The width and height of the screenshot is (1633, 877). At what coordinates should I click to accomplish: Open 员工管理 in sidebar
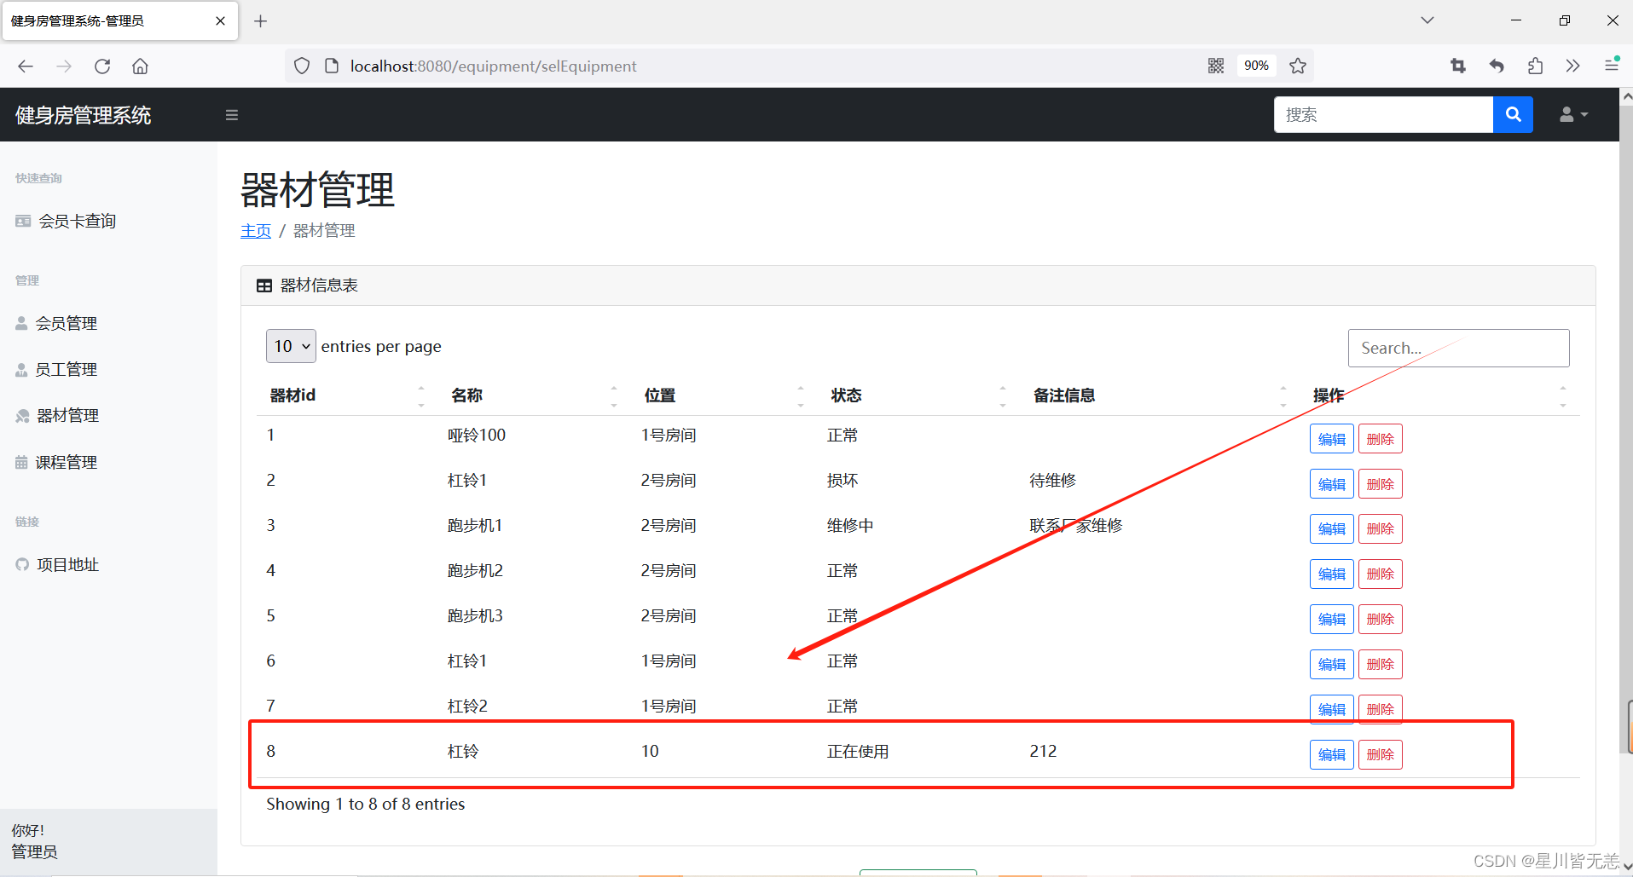click(56, 369)
